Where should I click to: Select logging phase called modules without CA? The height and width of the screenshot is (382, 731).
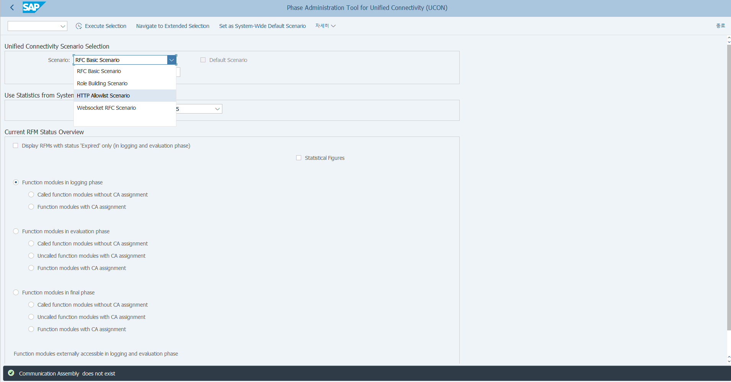(31, 195)
